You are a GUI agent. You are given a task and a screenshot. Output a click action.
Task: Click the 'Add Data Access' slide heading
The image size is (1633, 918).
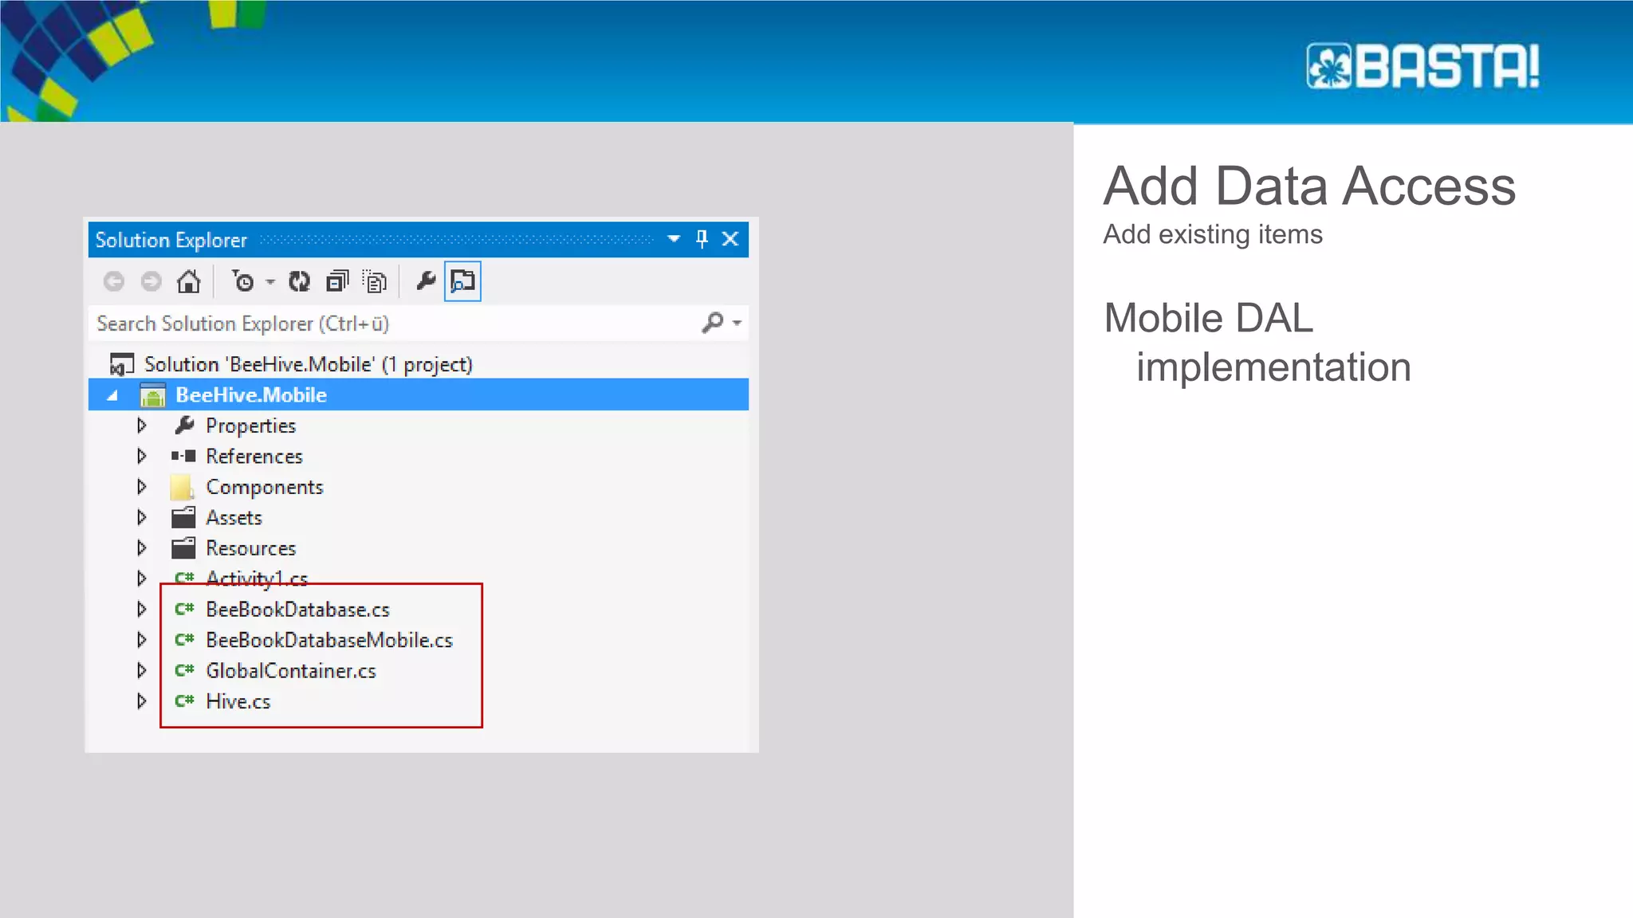(1309, 186)
